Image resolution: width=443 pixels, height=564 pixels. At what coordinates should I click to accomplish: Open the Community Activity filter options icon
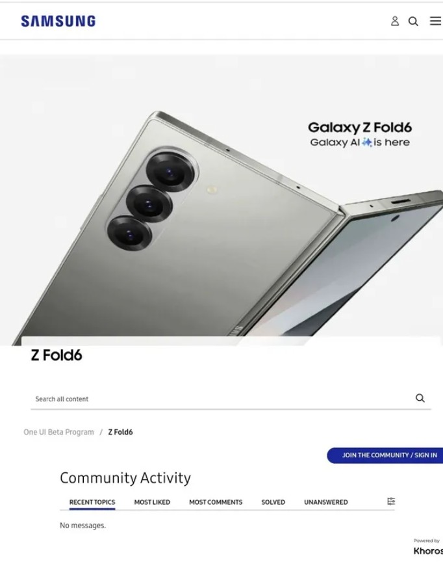391,502
